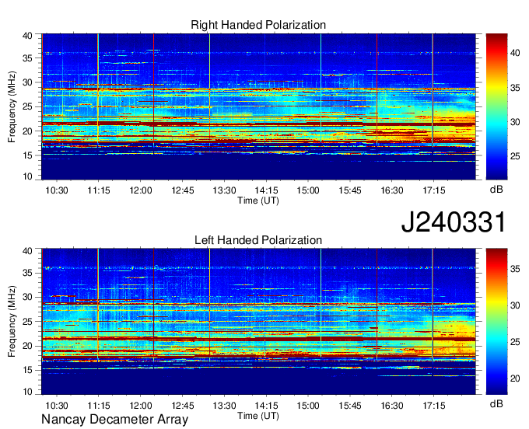
Task: Click the 30 MHz frequency tick of the Left Handed plot
Action: click(27, 297)
